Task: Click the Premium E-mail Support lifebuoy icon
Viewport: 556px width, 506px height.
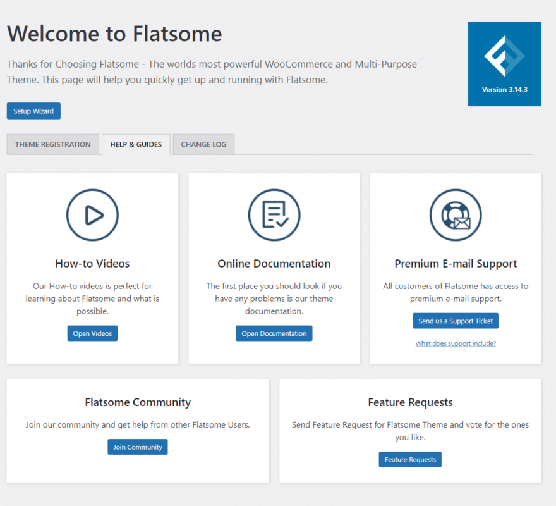Action: 455,214
